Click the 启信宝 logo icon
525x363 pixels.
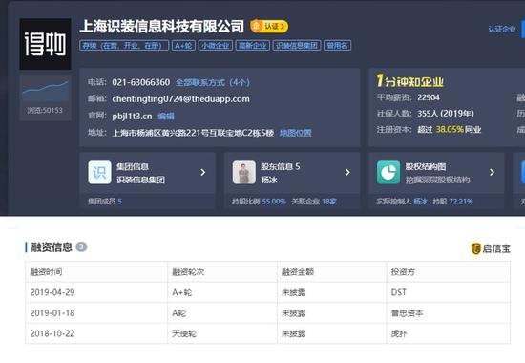[475, 248]
